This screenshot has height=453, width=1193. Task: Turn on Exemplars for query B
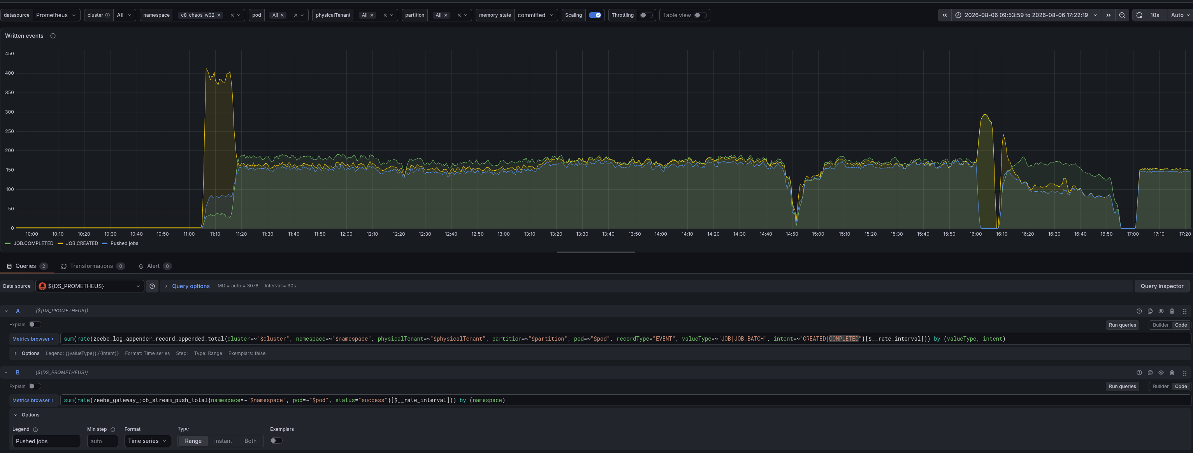[276, 441]
